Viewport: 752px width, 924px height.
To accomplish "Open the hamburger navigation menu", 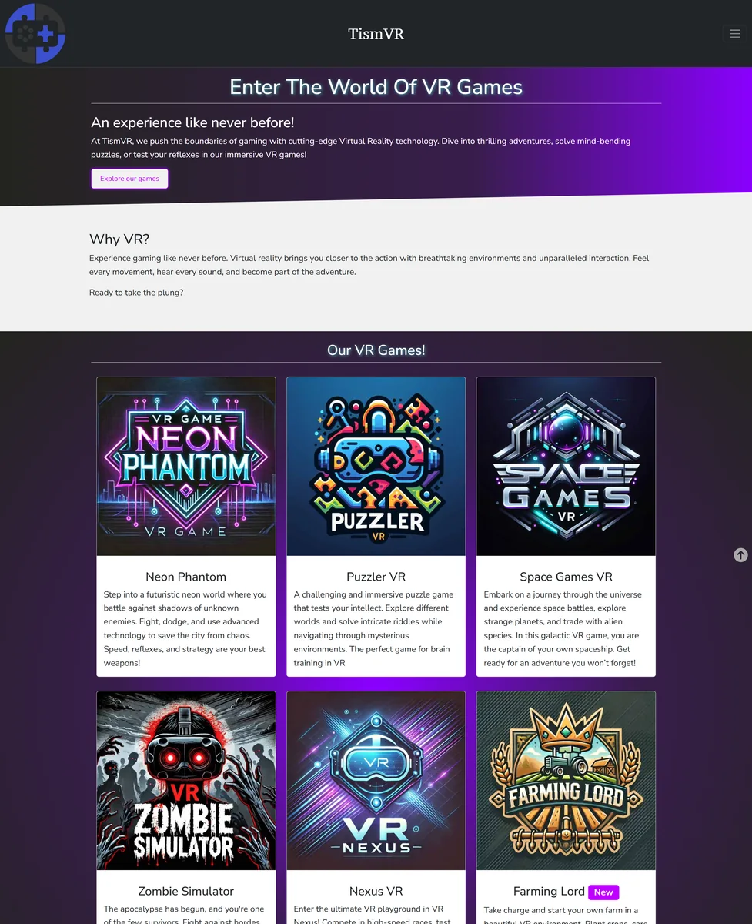I will [734, 33].
